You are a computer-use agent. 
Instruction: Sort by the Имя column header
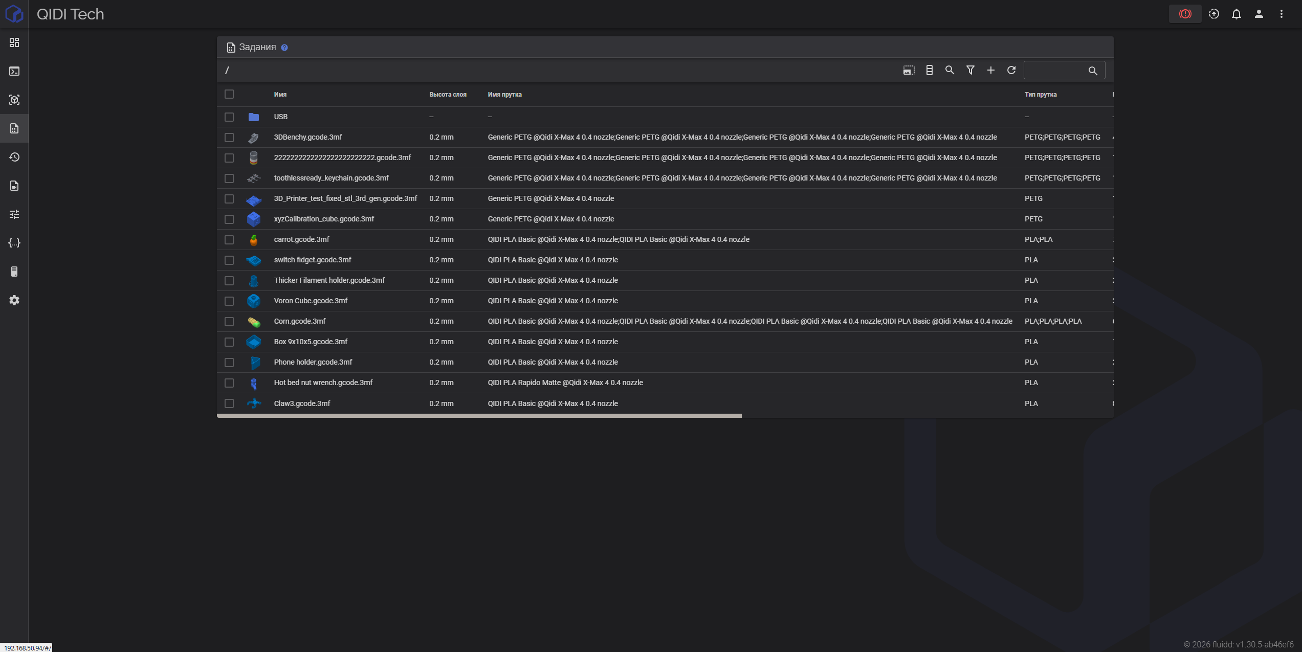click(x=280, y=95)
